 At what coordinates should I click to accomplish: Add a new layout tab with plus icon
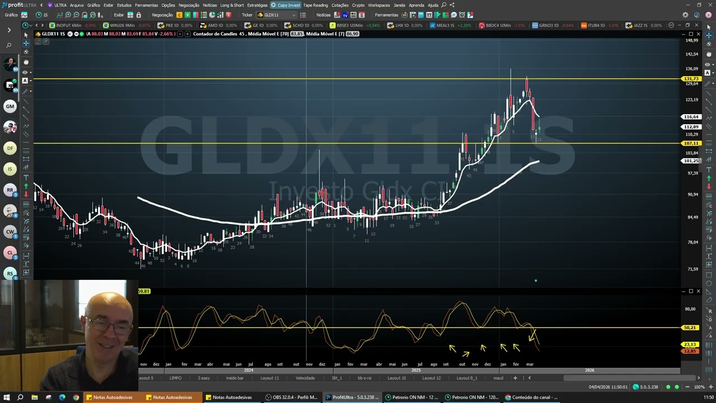pos(515,378)
